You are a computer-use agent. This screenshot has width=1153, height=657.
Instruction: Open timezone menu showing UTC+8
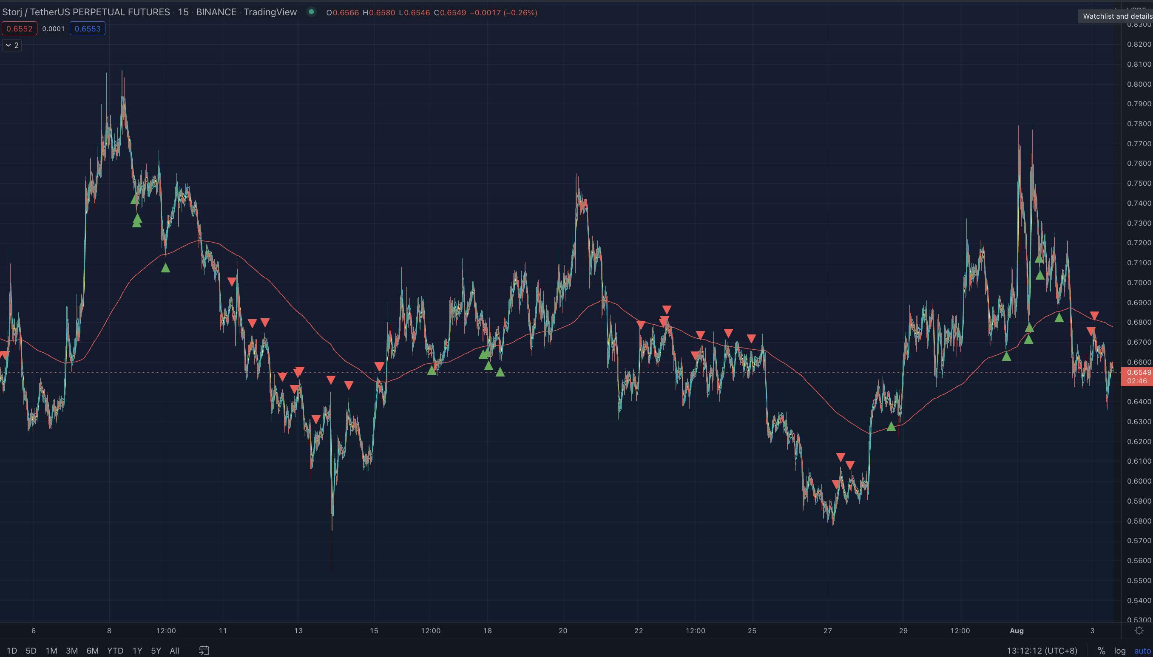[x=1042, y=650]
